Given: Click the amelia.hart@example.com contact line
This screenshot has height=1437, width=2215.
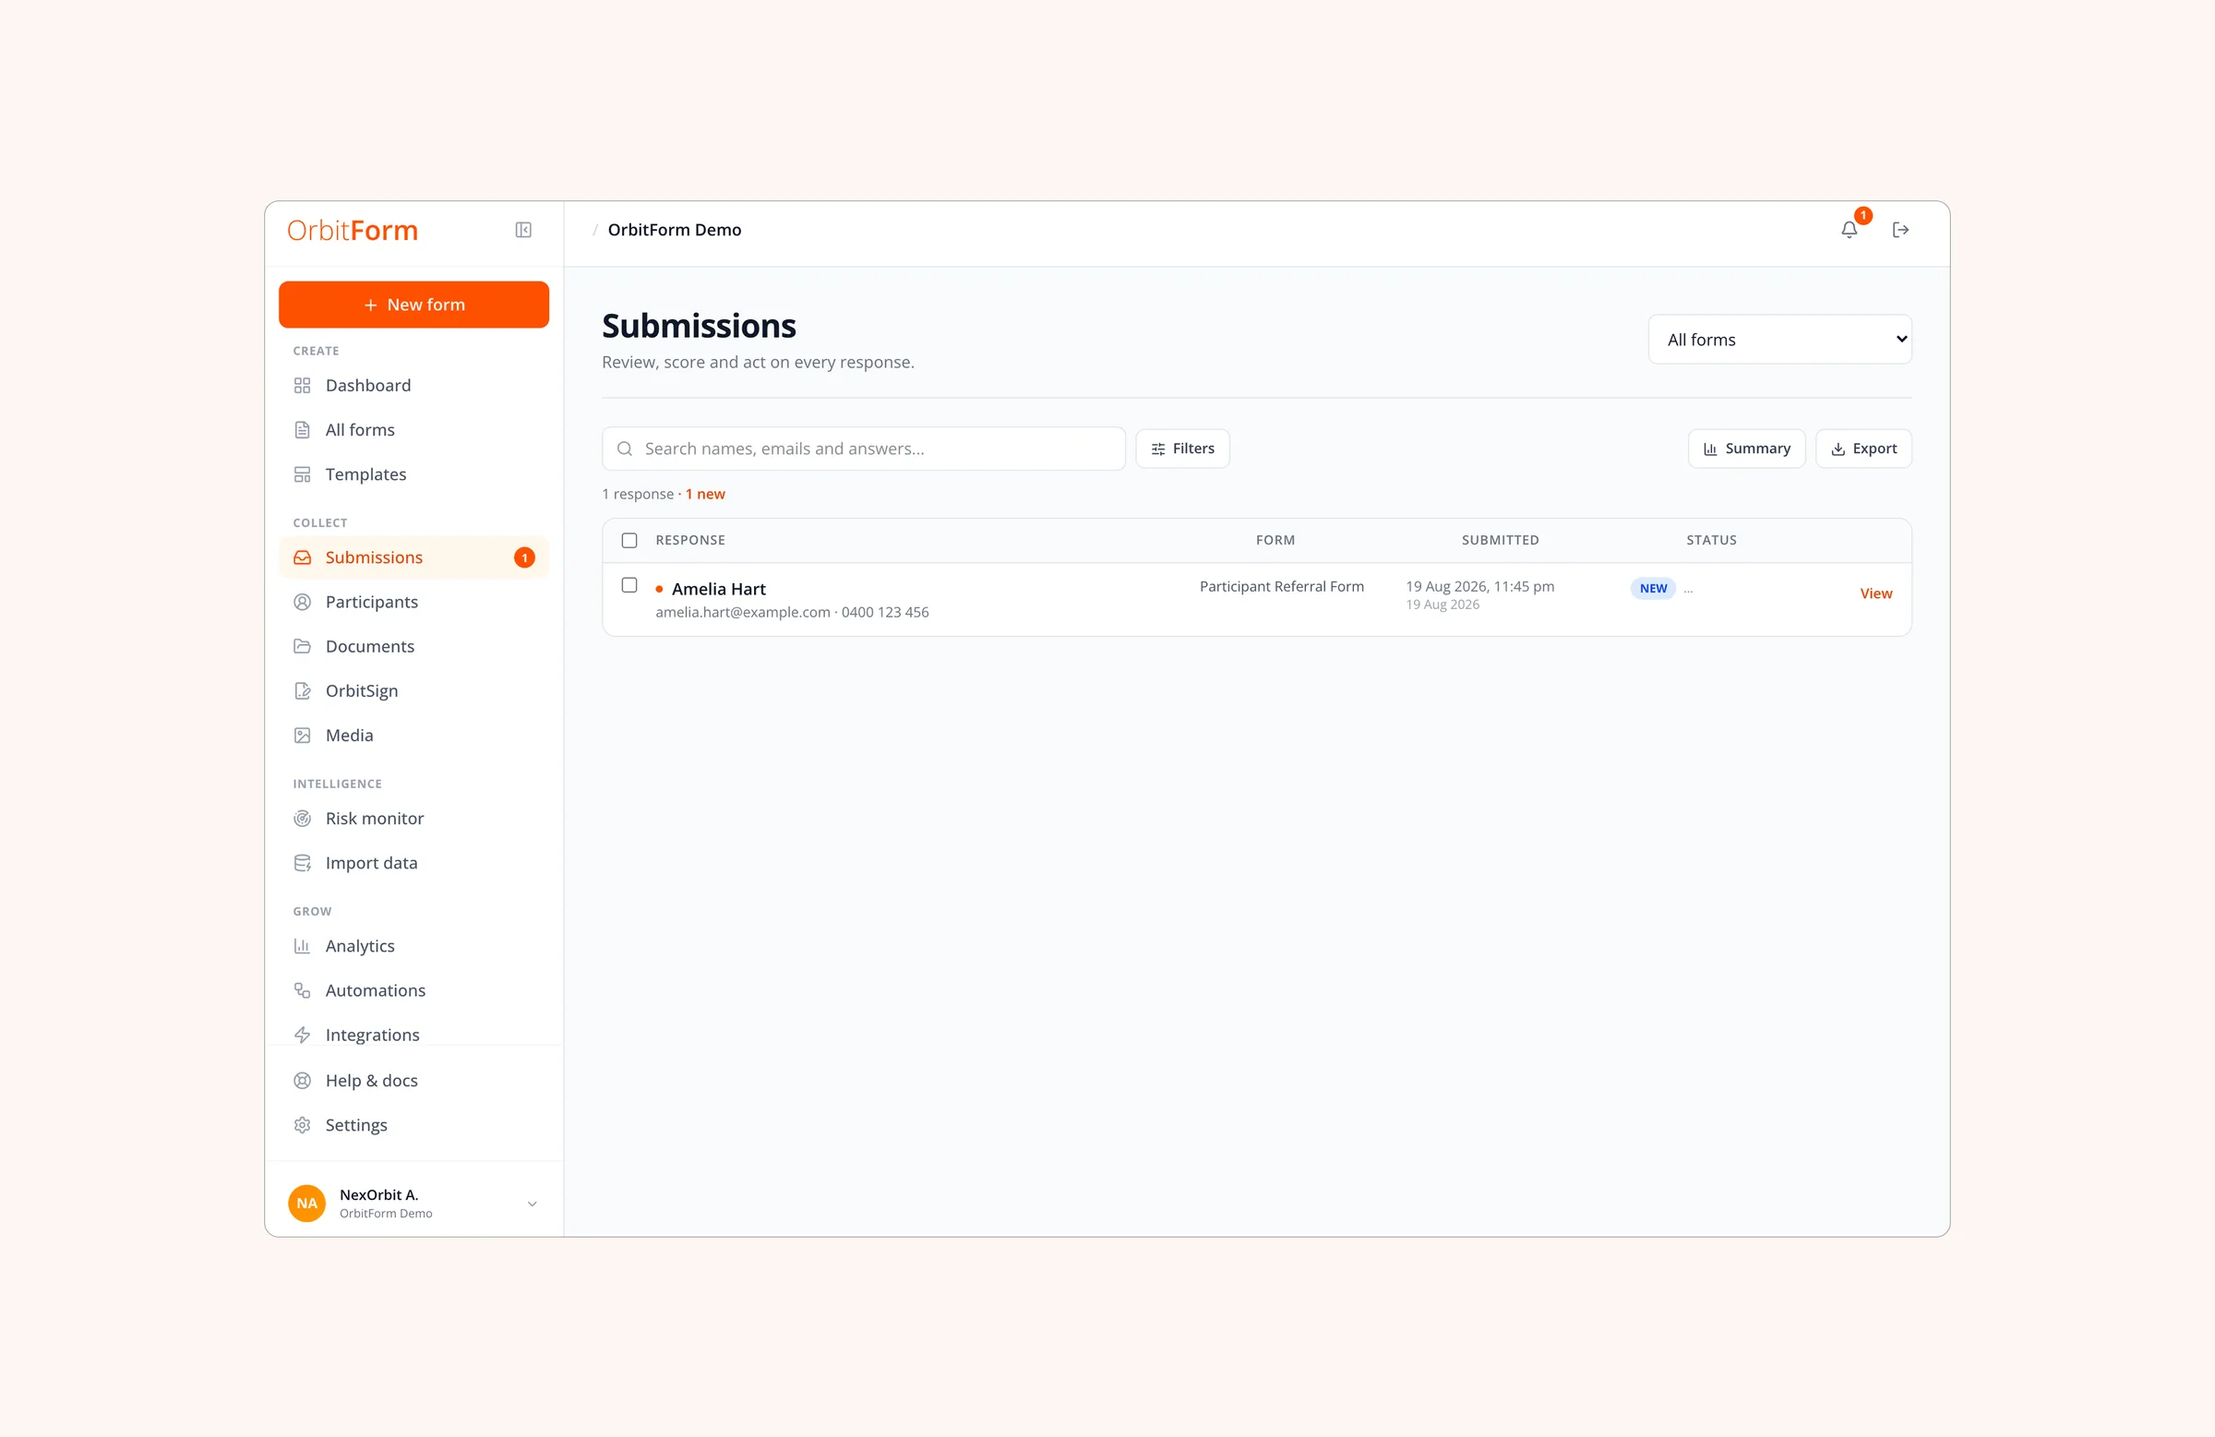Looking at the screenshot, I should tap(792, 613).
